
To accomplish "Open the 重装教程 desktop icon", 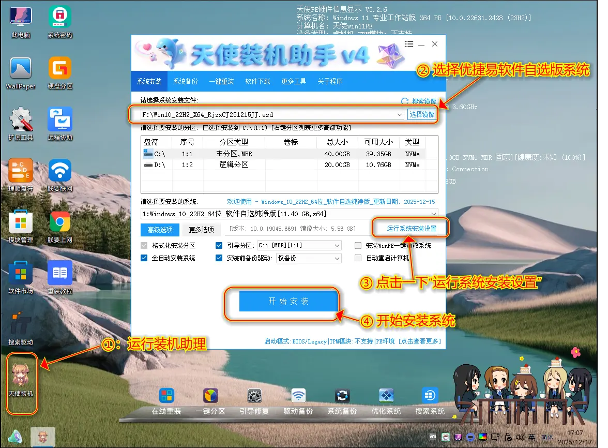I will point(60,278).
